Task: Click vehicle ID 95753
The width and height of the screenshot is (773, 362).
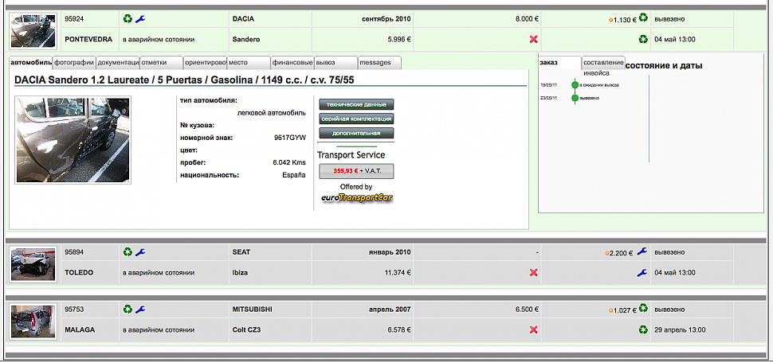Action: (x=74, y=309)
